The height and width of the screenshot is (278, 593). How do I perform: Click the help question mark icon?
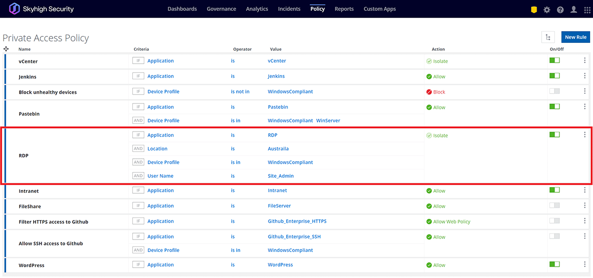coord(560,9)
